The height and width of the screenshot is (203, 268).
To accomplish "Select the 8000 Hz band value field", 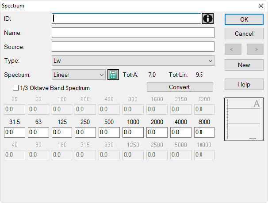I will [x=204, y=132].
